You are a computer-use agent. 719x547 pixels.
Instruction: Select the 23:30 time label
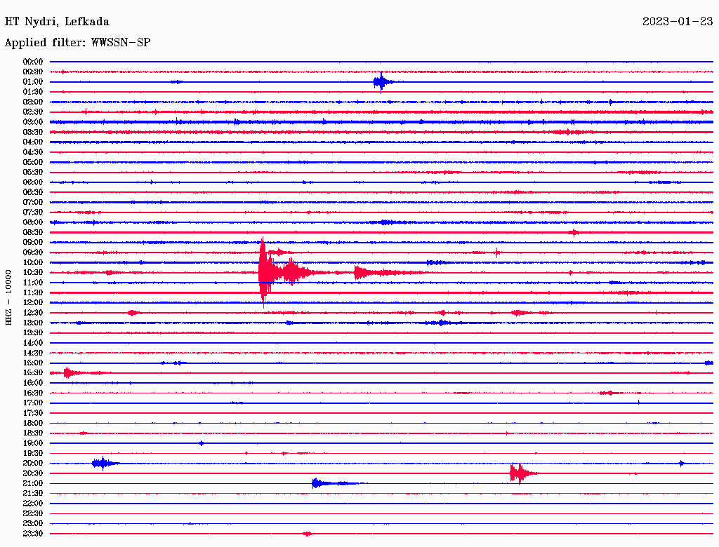click(33, 534)
